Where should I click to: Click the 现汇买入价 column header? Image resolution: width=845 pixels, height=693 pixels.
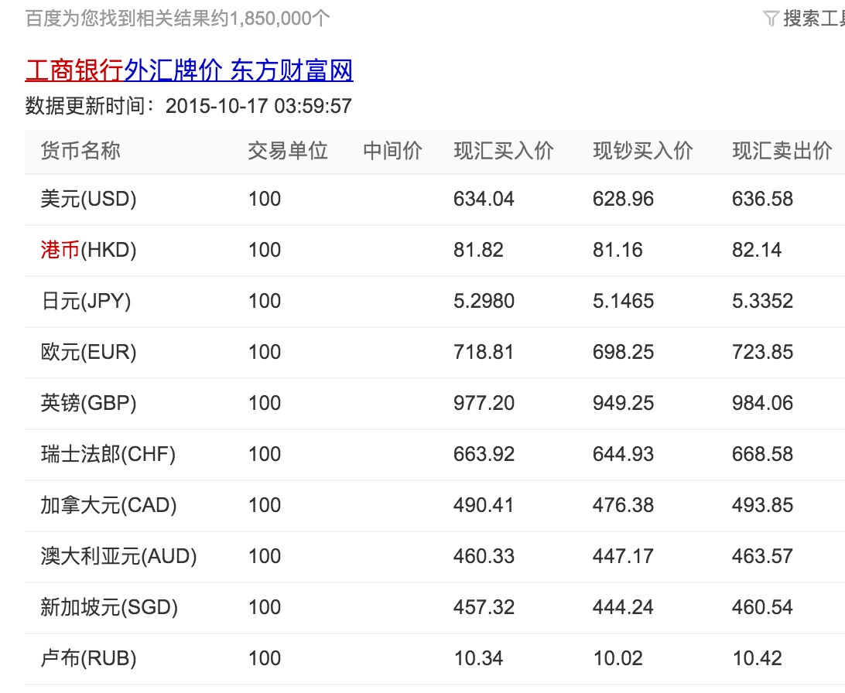[x=503, y=151]
